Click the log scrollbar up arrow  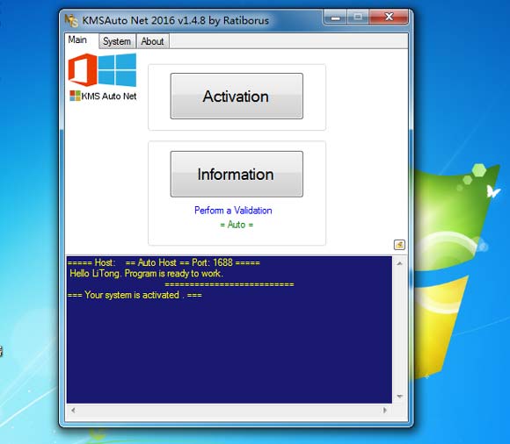point(400,263)
